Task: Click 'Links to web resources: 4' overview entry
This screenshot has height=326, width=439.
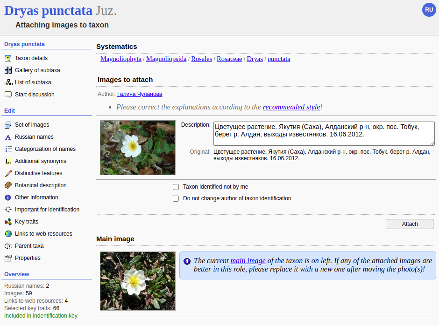Action: click(x=36, y=300)
